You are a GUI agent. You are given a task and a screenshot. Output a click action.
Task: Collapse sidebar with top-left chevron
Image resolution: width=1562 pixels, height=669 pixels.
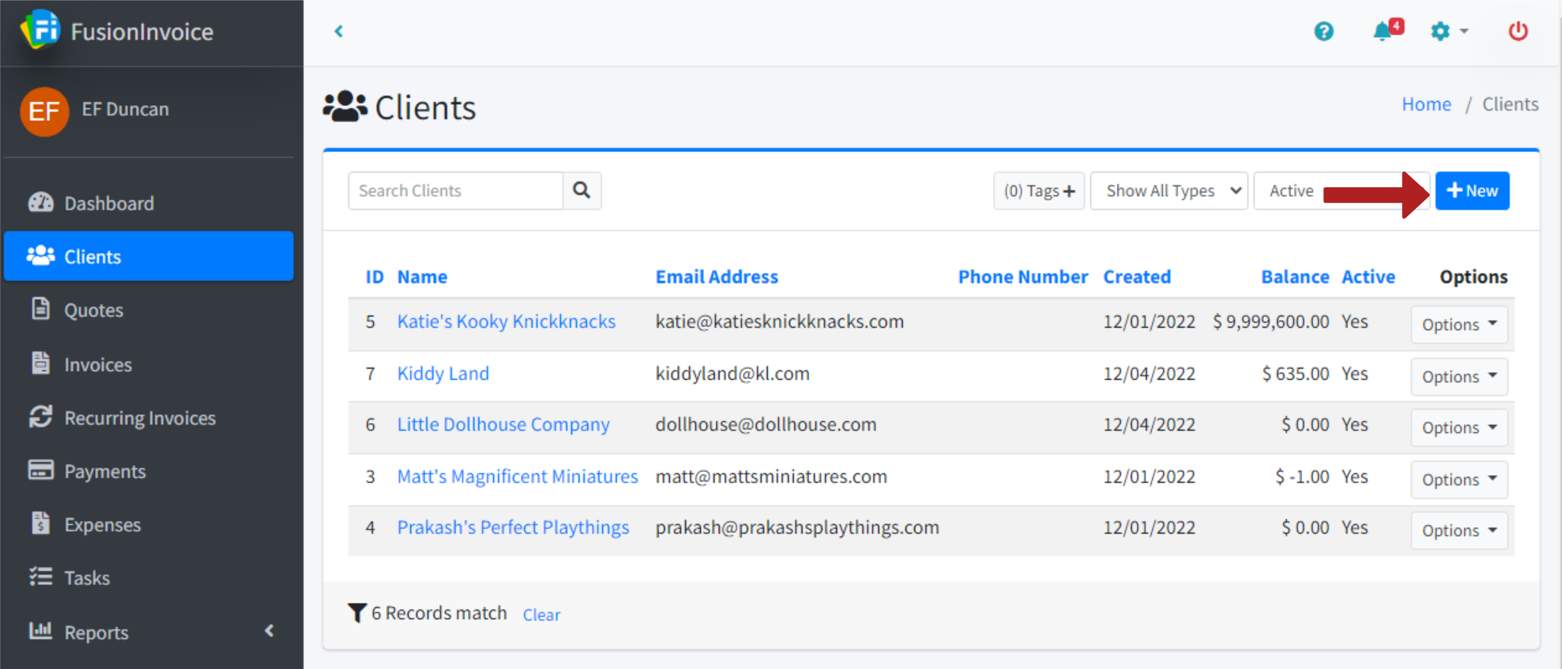339,31
